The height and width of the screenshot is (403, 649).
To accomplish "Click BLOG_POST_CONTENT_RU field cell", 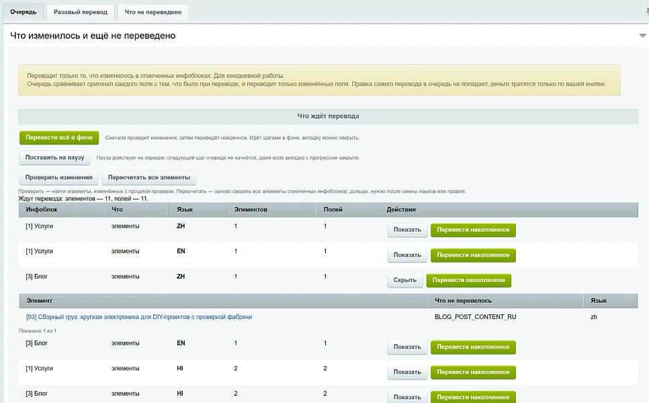I will coord(475,317).
